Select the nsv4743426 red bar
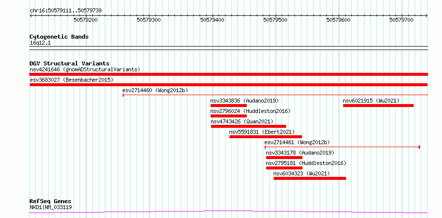442x218 pixels. click(249, 126)
